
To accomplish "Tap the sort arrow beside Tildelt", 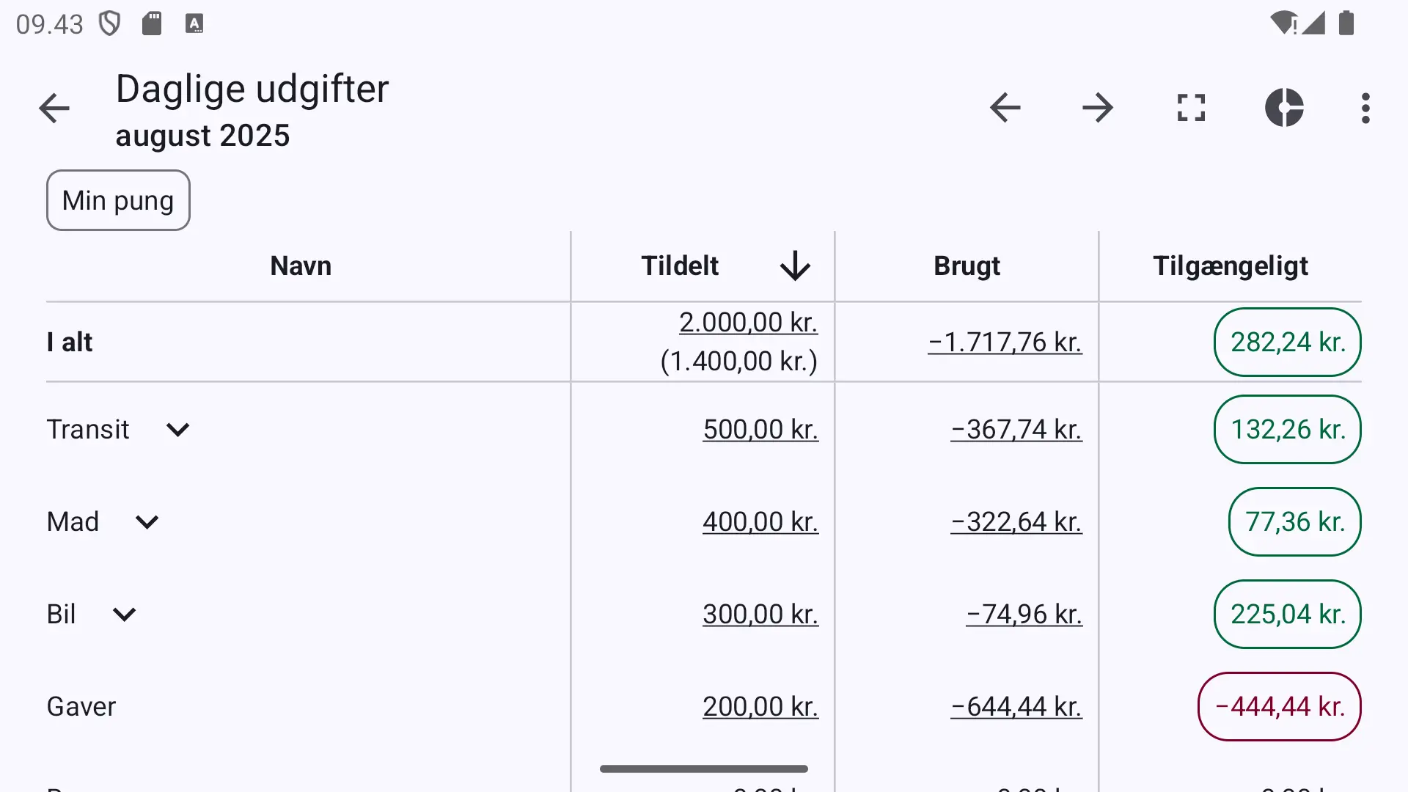I will pyautogui.click(x=795, y=265).
